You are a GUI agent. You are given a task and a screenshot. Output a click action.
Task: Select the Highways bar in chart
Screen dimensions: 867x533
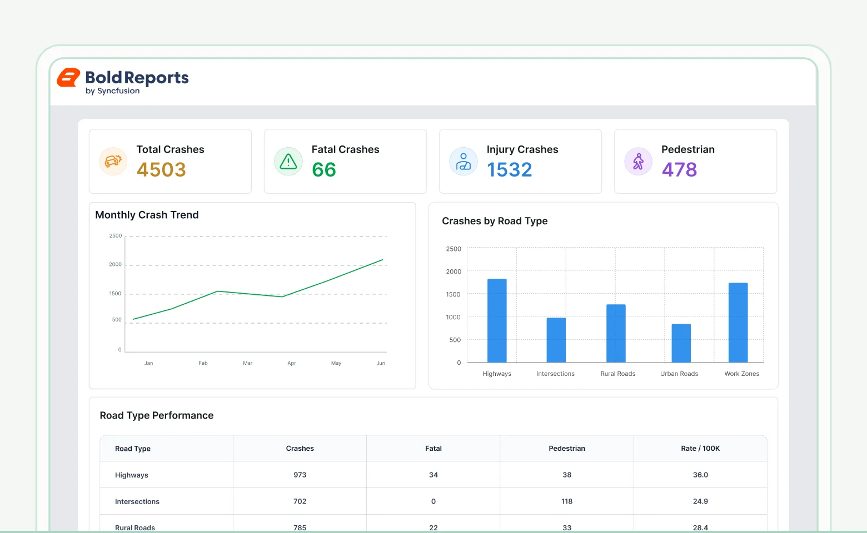[497, 320]
